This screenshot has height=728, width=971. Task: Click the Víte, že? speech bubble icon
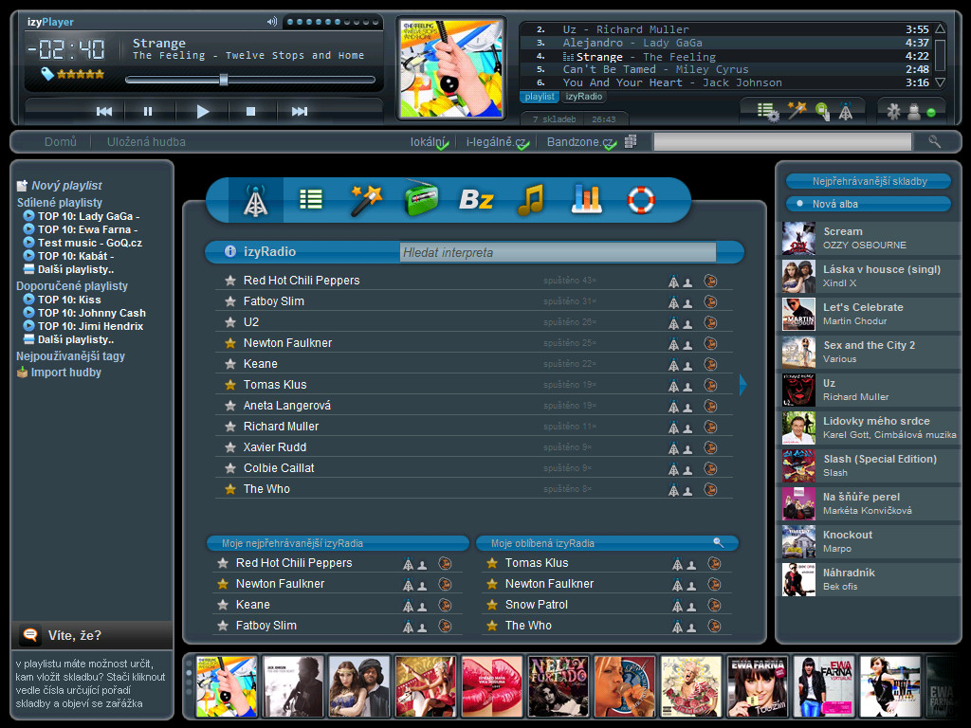pos(30,635)
